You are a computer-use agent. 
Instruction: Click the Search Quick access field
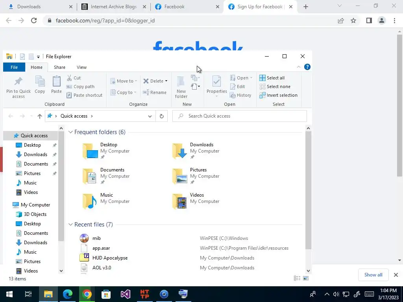(x=240, y=116)
